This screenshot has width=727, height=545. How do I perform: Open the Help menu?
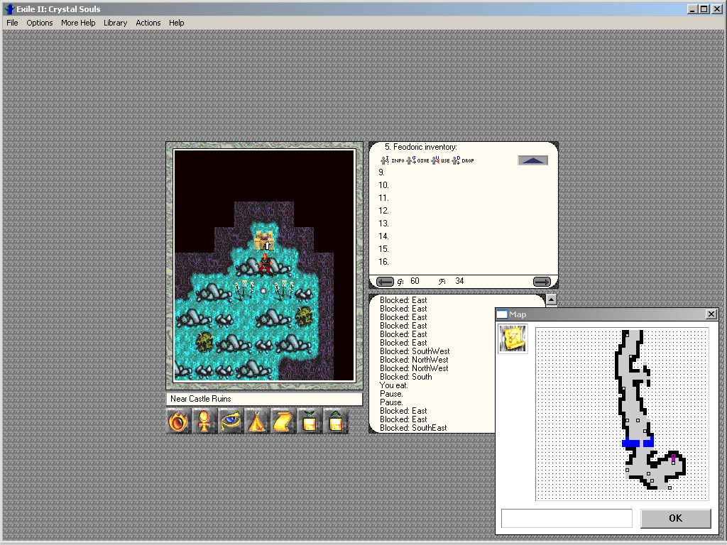(x=176, y=23)
